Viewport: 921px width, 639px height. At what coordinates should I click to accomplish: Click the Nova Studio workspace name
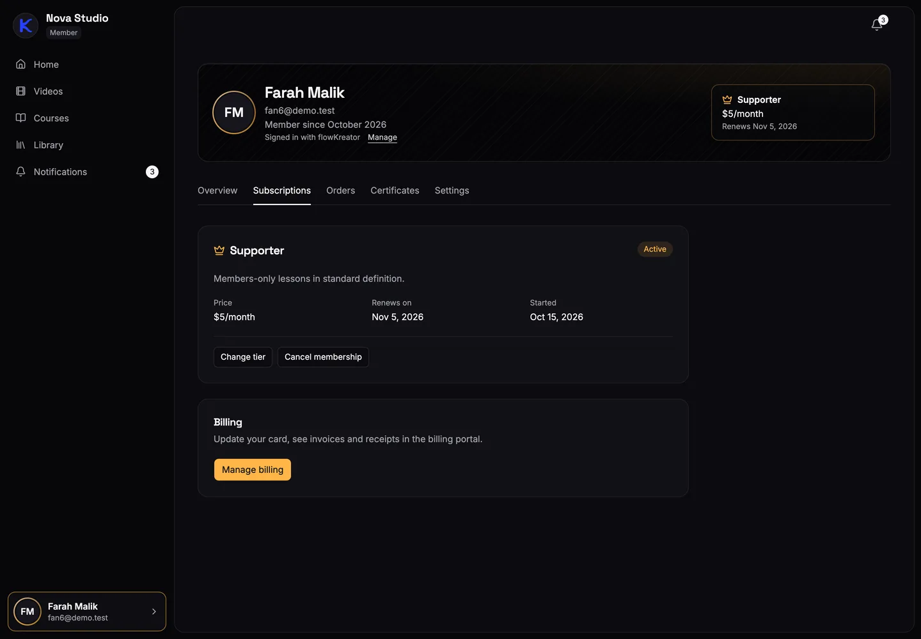77,18
